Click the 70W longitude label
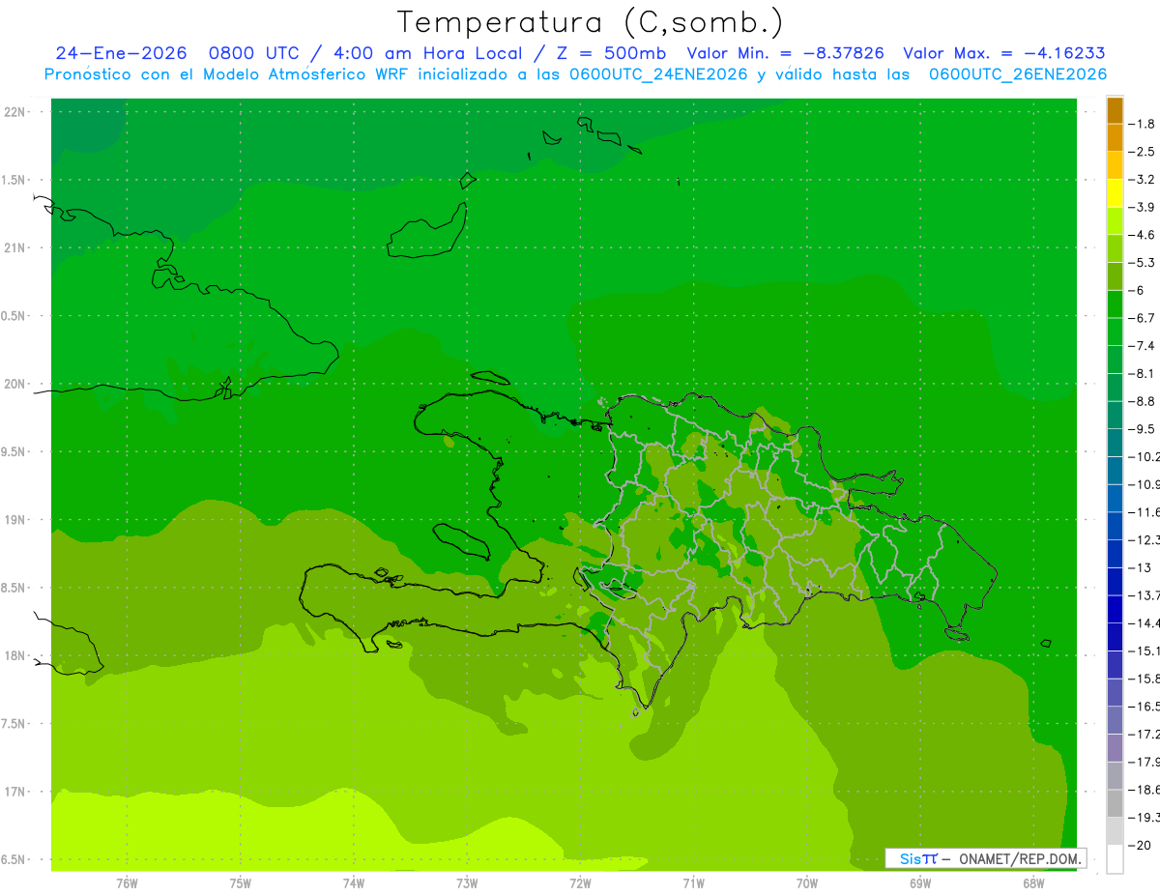The image size is (1160, 896). 807,883
